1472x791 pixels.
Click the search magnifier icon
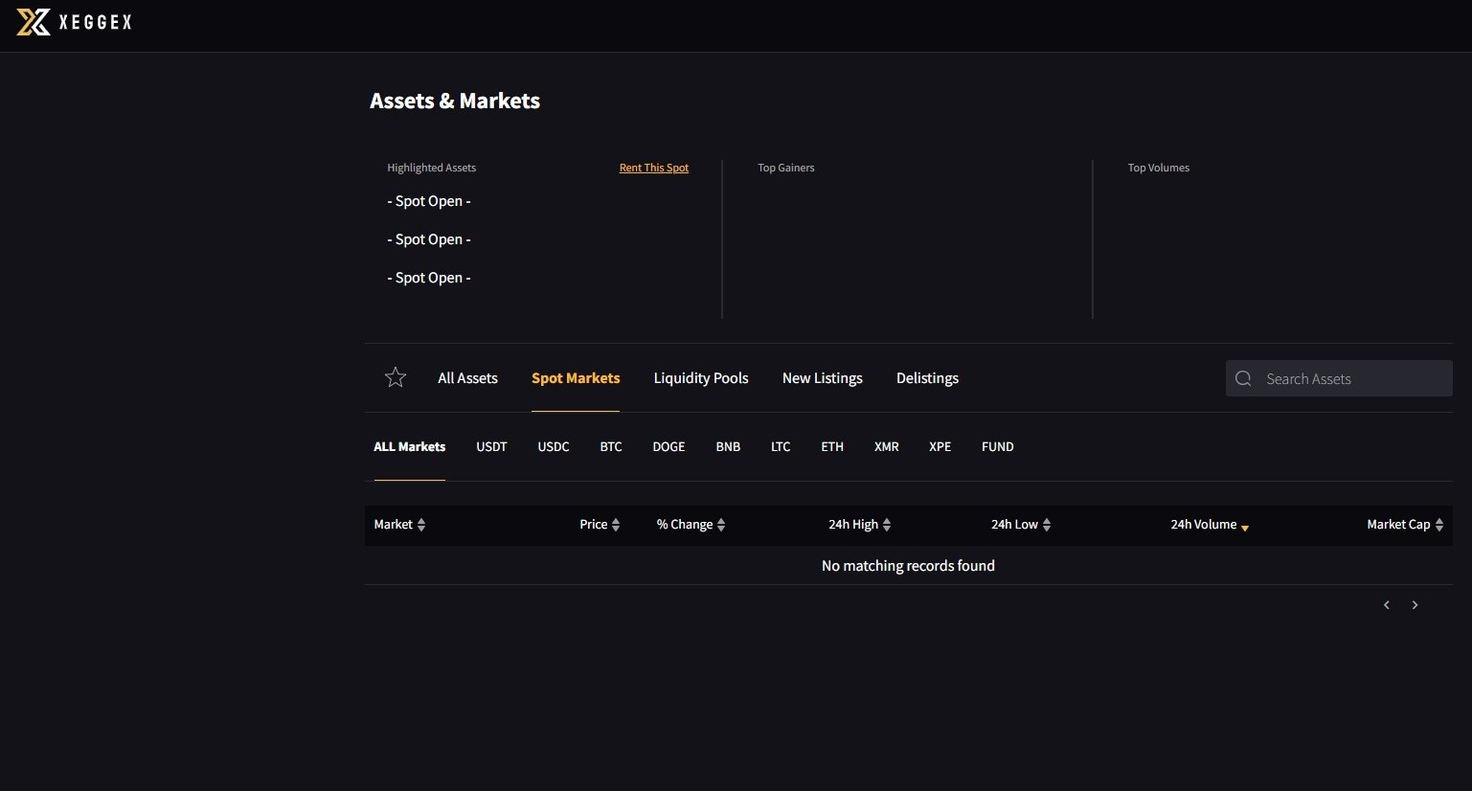click(1243, 378)
